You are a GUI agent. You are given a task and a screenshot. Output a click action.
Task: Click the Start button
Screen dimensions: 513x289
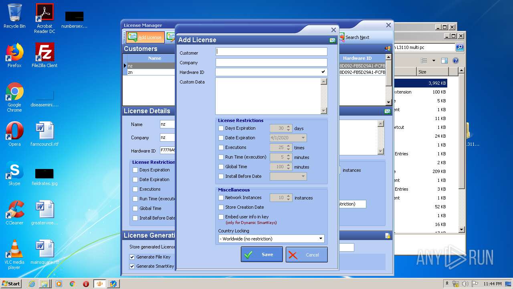click(x=11, y=284)
